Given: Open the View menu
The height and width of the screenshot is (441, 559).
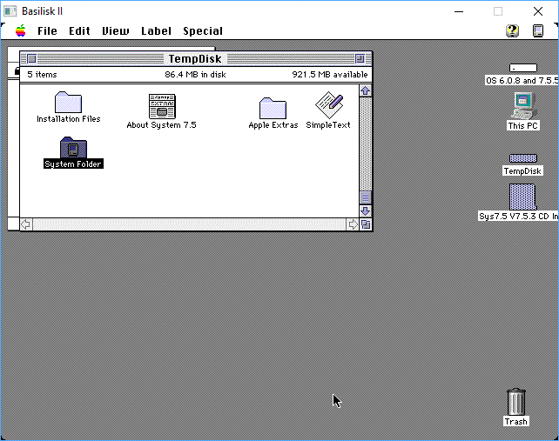Looking at the screenshot, I should click(116, 31).
